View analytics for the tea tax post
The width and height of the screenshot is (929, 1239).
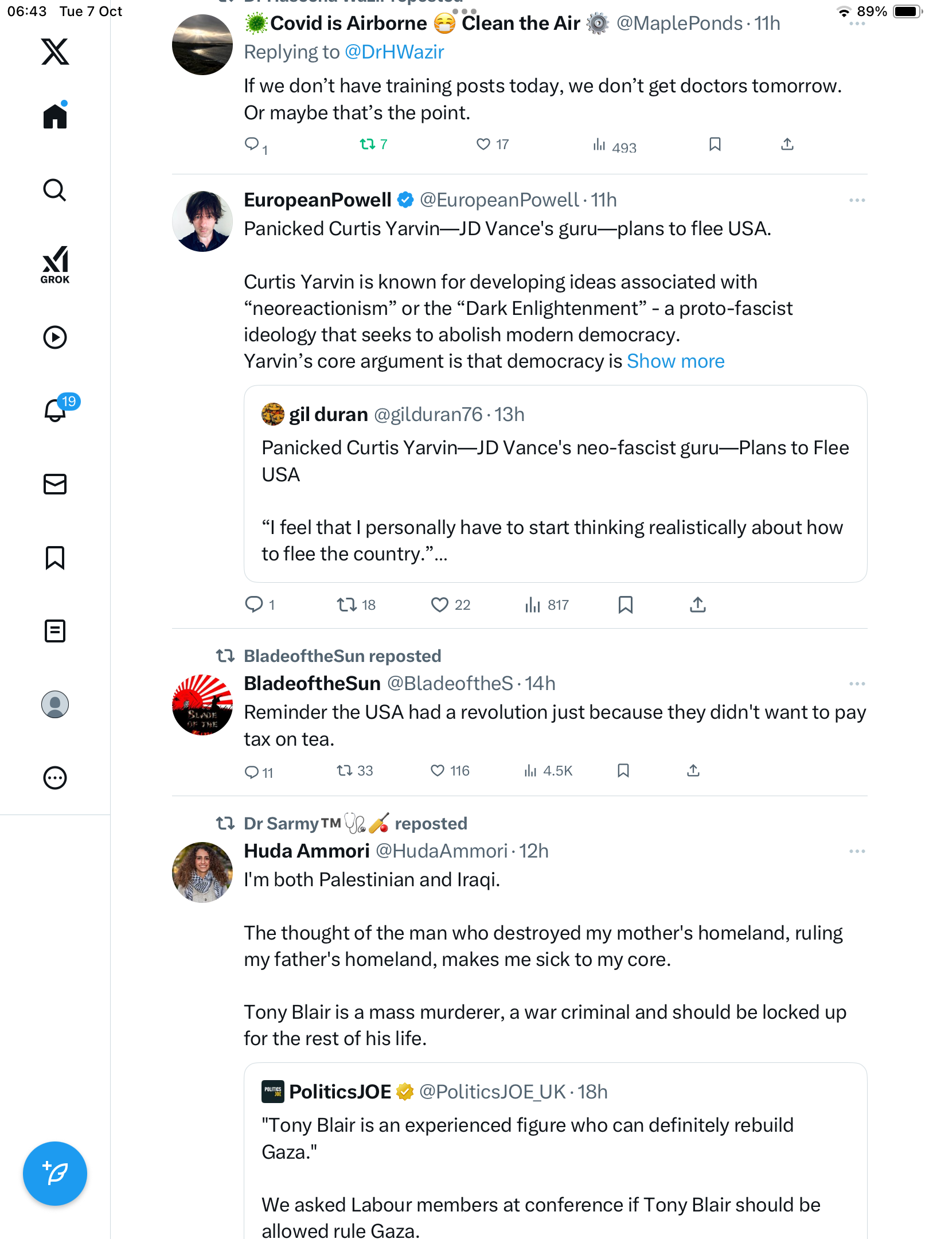coord(548,770)
